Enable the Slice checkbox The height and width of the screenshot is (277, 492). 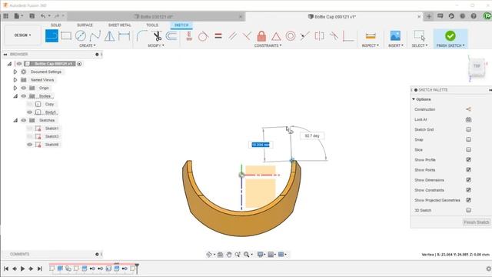click(468, 149)
